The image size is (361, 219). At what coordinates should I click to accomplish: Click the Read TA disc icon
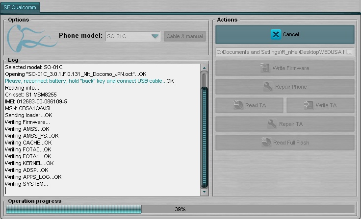238,105
